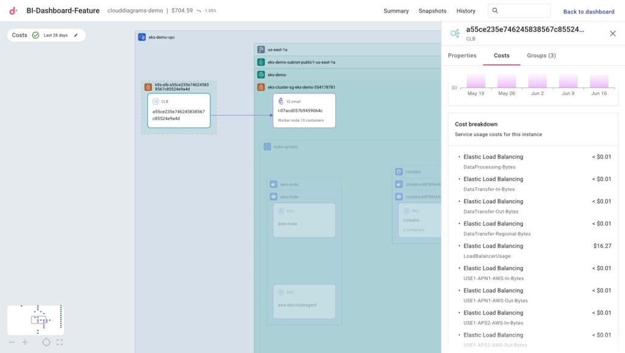The height and width of the screenshot is (353, 625).
Task: Click the Cost breakdown heading
Action: coord(476,124)
